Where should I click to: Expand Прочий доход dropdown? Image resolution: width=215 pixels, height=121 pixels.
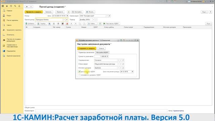pyautogui.click(x=64, y=20)
